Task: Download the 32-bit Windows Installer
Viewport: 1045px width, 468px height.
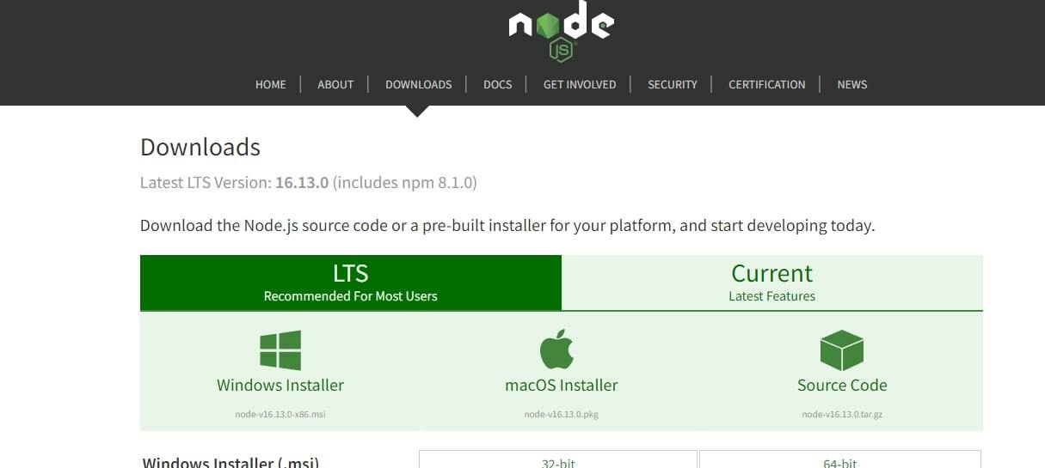Action: pos(558,459)
